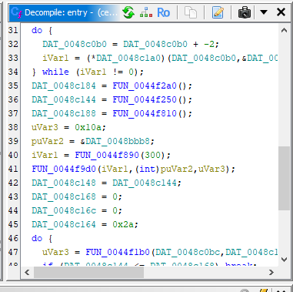Click the -2 constant on line 32
This screenshot has height=292, width=293.
pyautogui.click(x=209, y=44)
